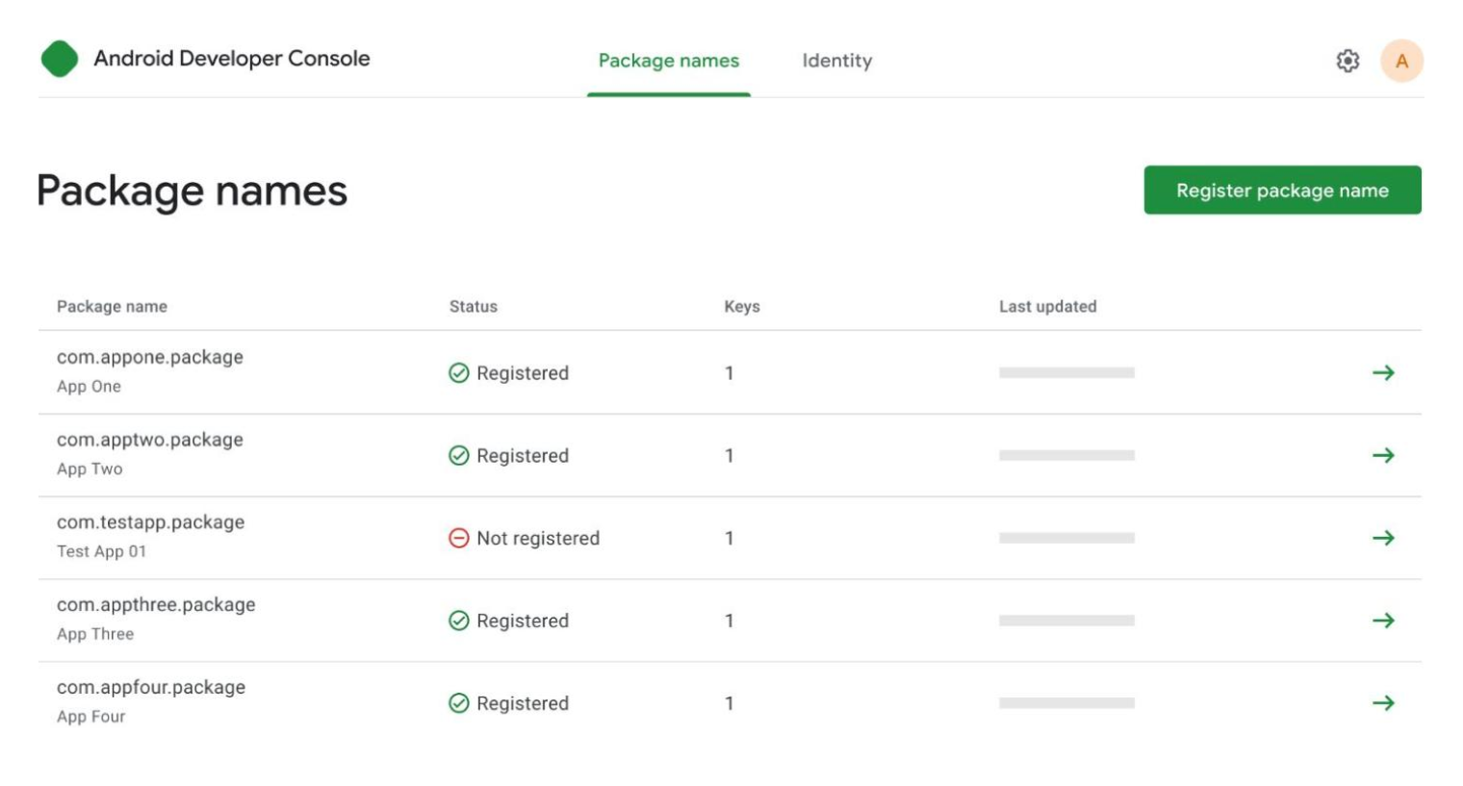Click the arrow for com.appfour.package row

[x=1383, y=703]
